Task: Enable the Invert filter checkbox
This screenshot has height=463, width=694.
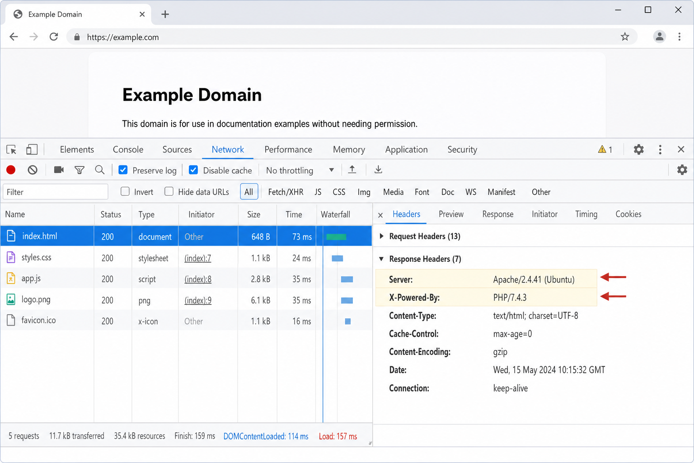Action: click(125, 191)
